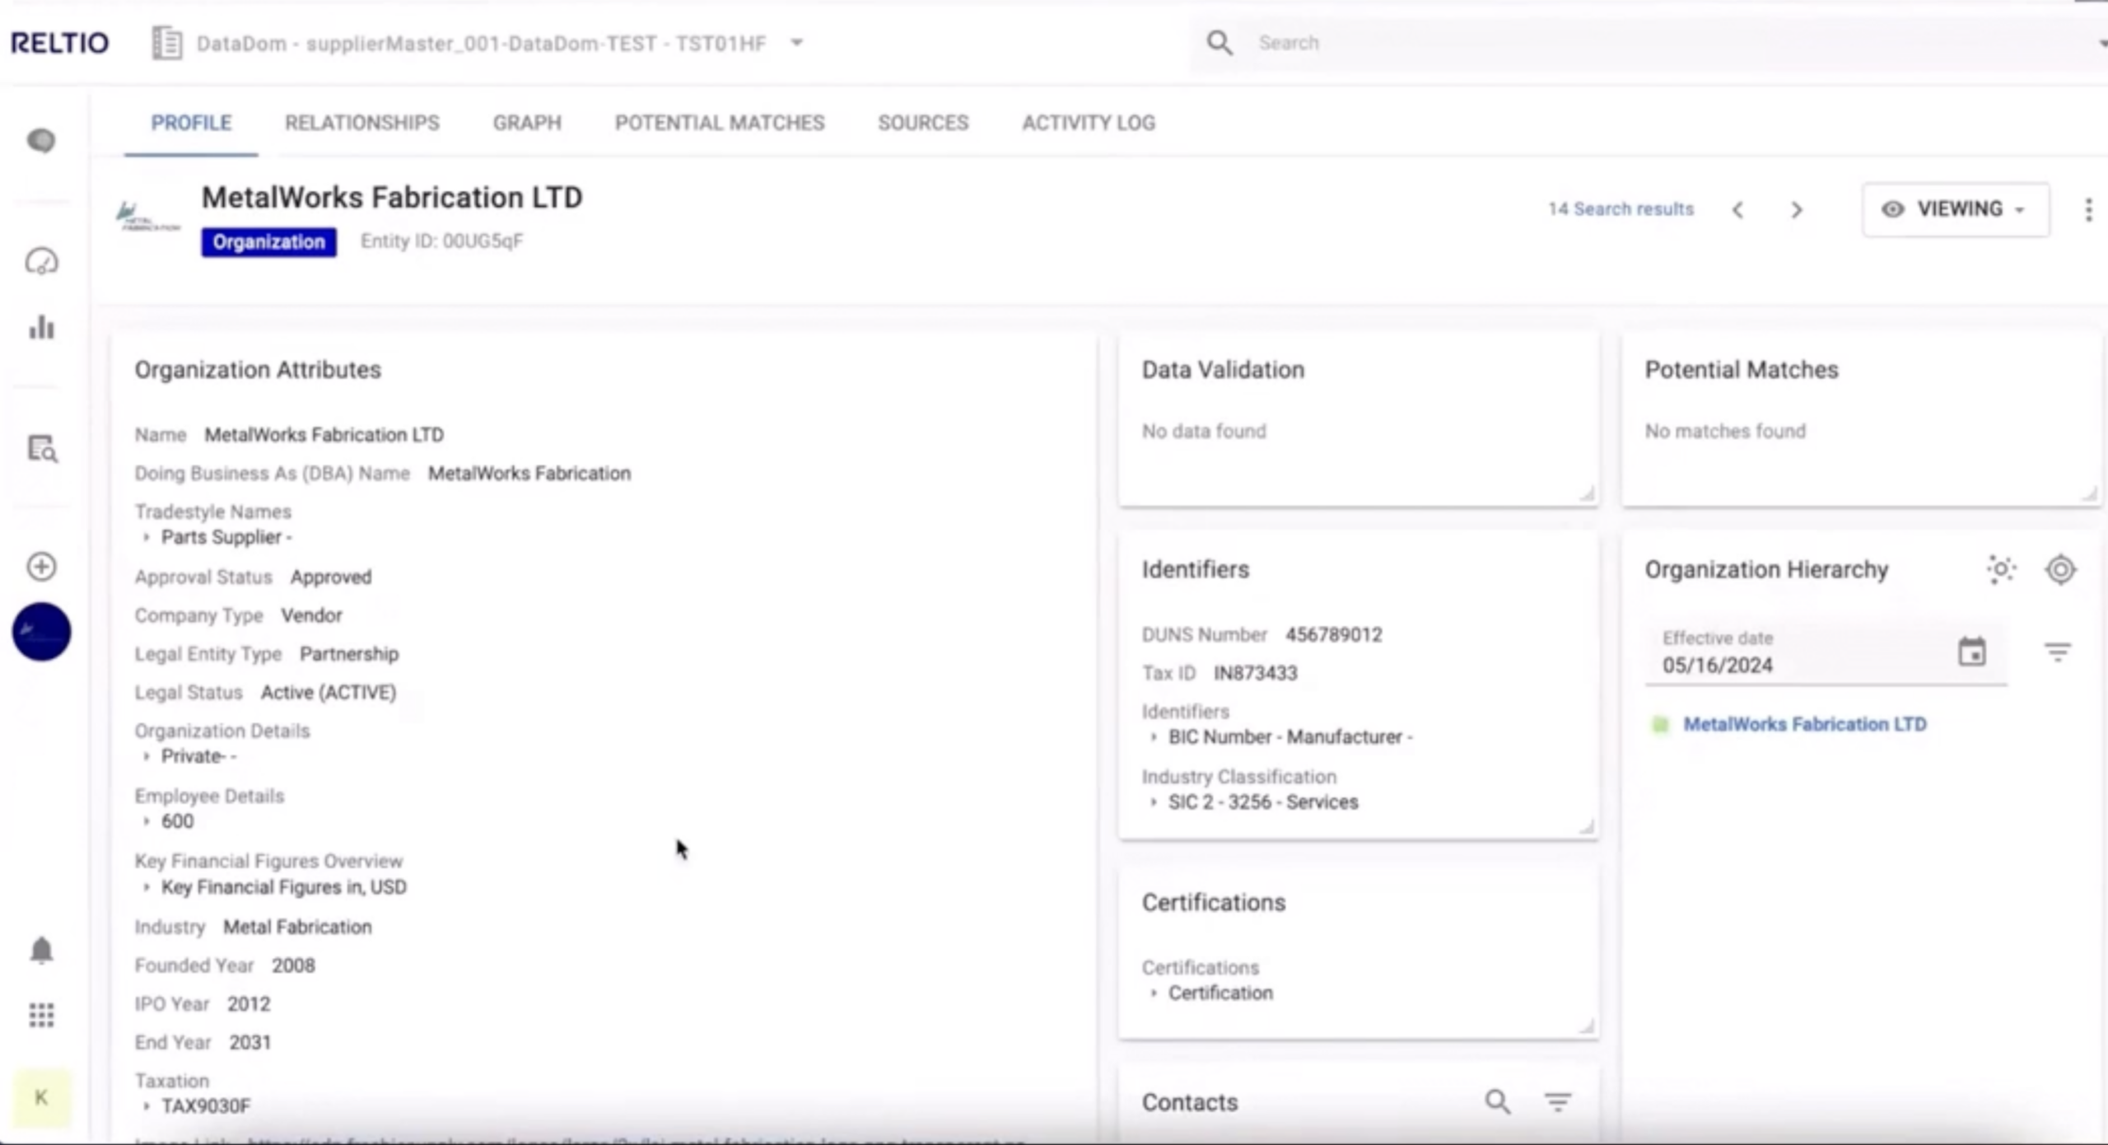Screen dimensions: 2108x1145
Task: Open the advanced search sidebar icon
Action: (41, 449)
